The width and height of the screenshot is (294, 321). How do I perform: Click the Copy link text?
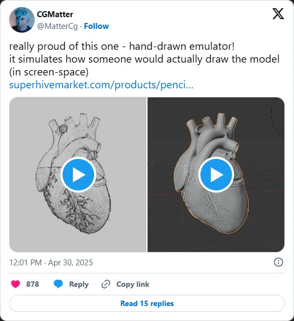click(x=133, y=284)
